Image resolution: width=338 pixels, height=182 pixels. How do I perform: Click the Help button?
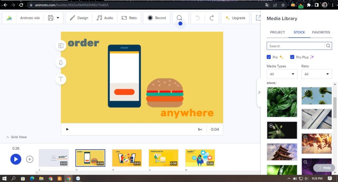(324, 167)
